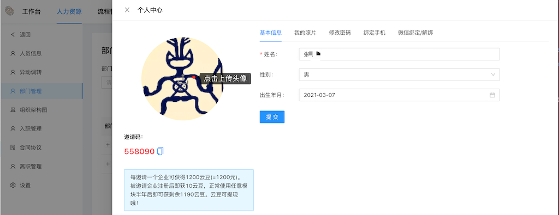Open the 修改密码 tab
Screen dimensions: 559x215
[x=340, y=33]
